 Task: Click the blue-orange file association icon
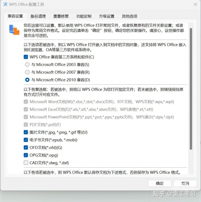click(14, 30)
